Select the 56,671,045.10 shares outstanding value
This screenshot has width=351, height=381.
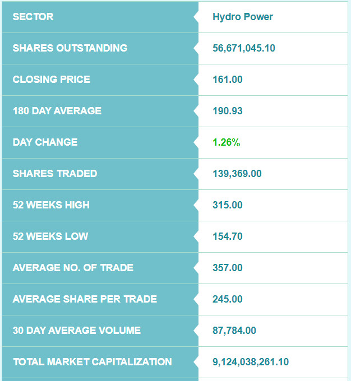(244, 48)
